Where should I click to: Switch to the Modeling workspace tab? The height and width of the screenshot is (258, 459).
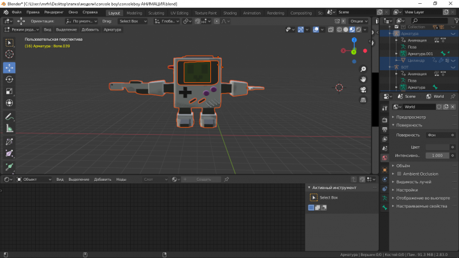point(135,13)
